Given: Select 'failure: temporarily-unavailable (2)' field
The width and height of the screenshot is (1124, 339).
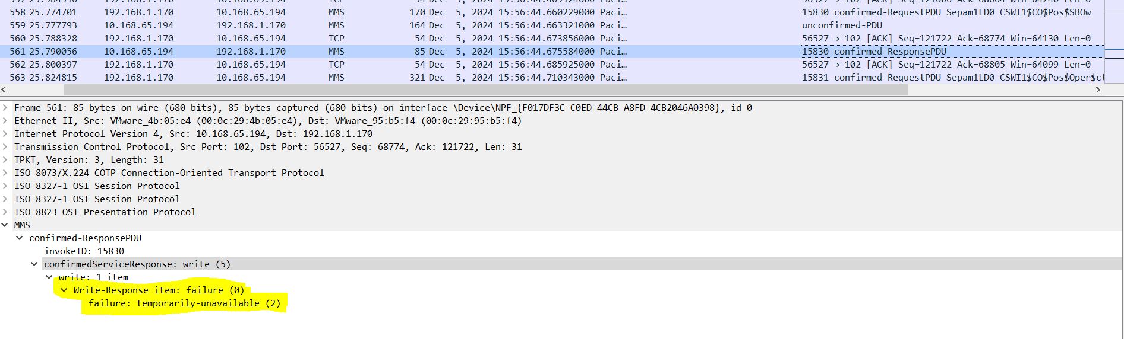Looking at the screenshot, I should click(184, 303).
